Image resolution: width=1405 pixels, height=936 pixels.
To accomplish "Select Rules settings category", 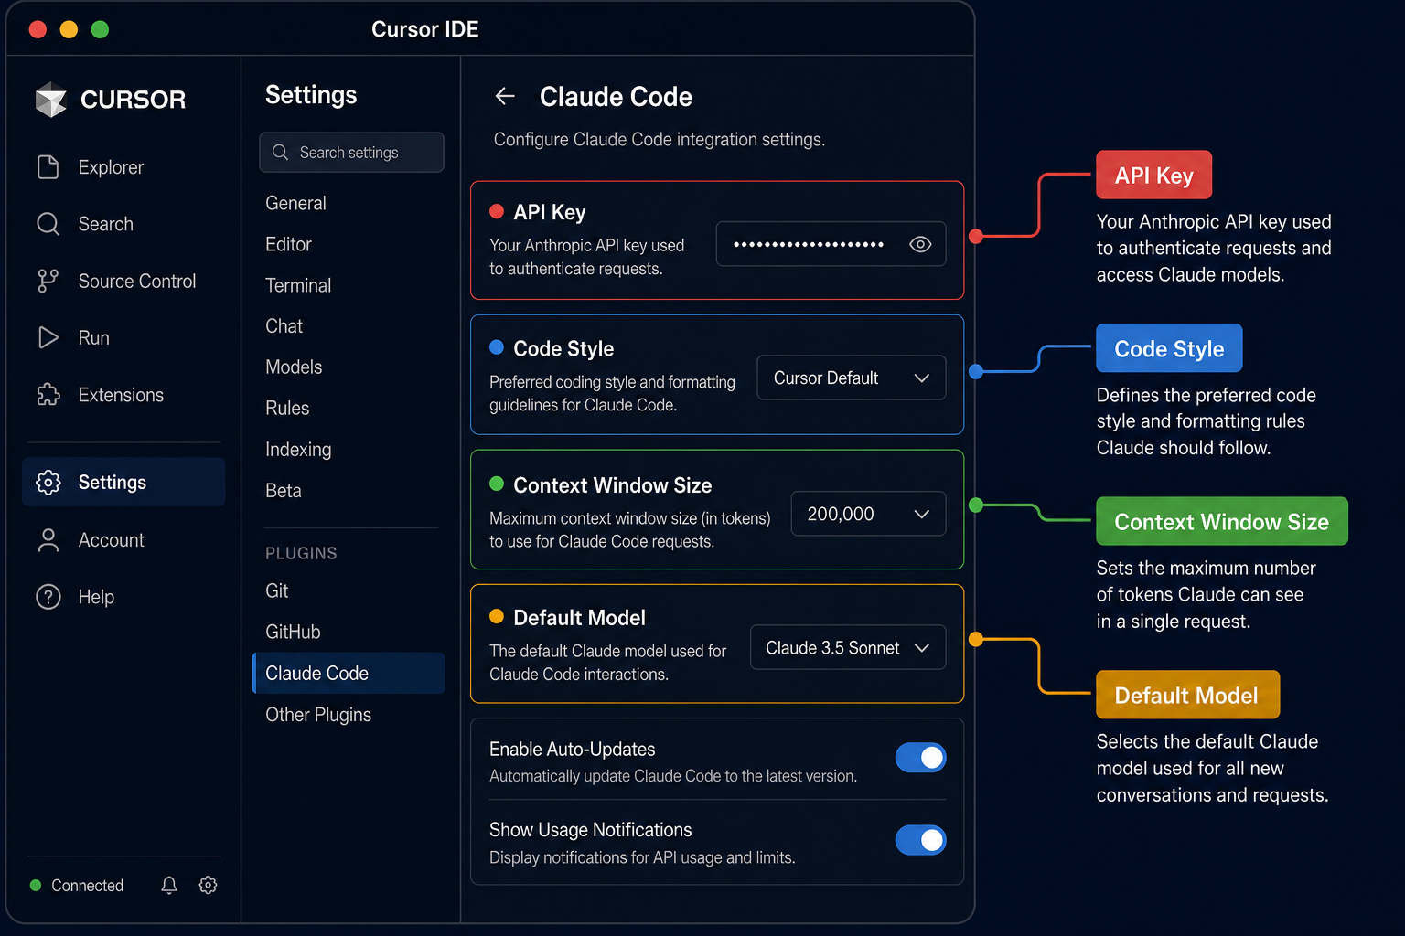I will point(287,408).
